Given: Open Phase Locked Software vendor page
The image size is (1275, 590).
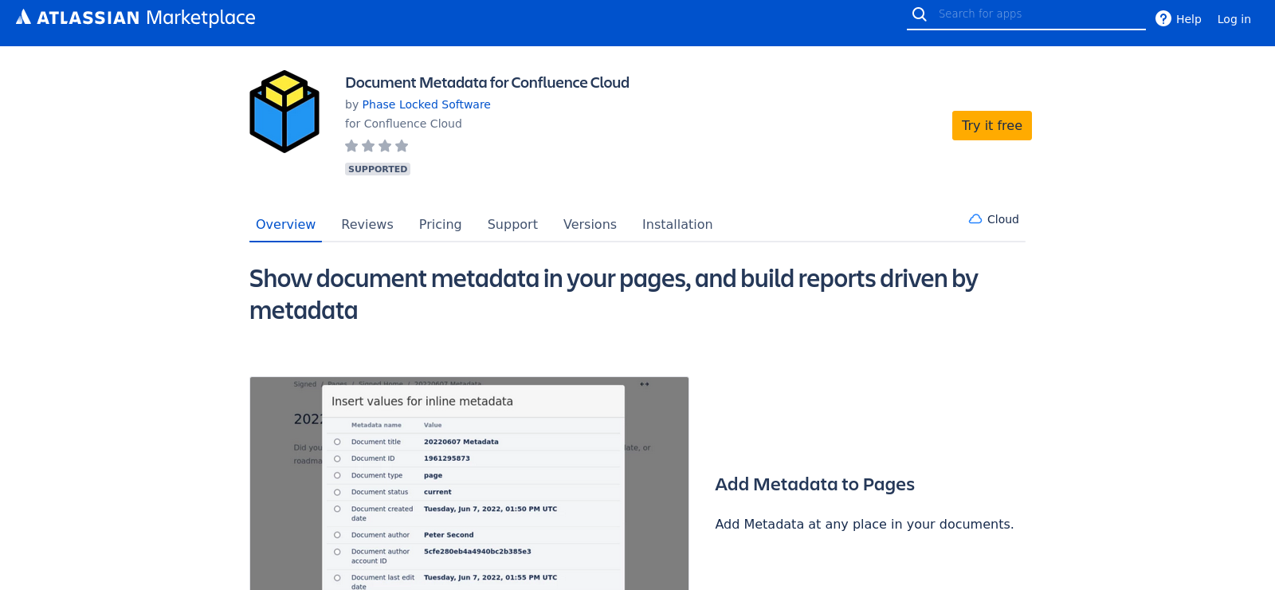Looking at the screenshot, I should [x=426, y=104].
